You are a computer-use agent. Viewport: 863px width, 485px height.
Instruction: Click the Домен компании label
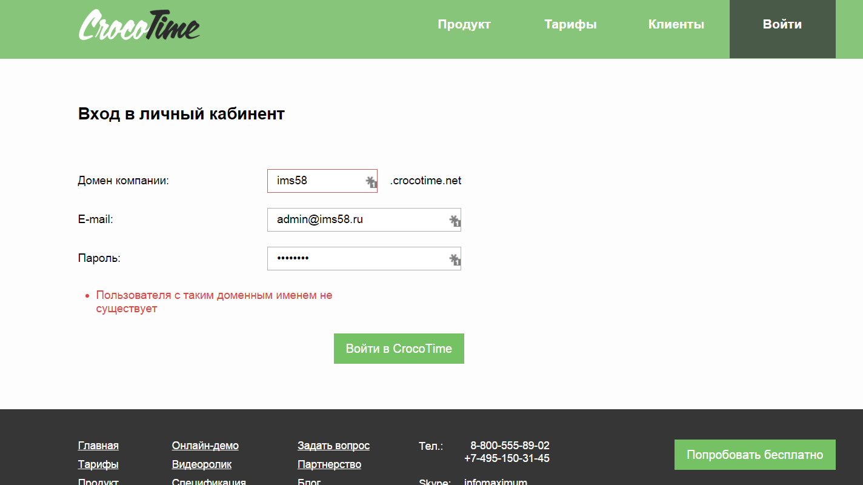pos(124,181)
